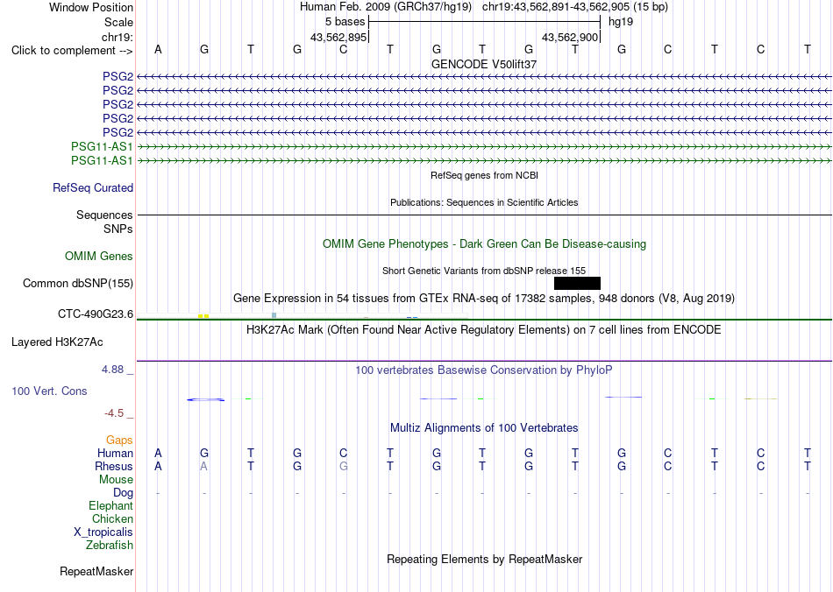
Task: Select the Rhesus species row label
Action: coord(114,466)
